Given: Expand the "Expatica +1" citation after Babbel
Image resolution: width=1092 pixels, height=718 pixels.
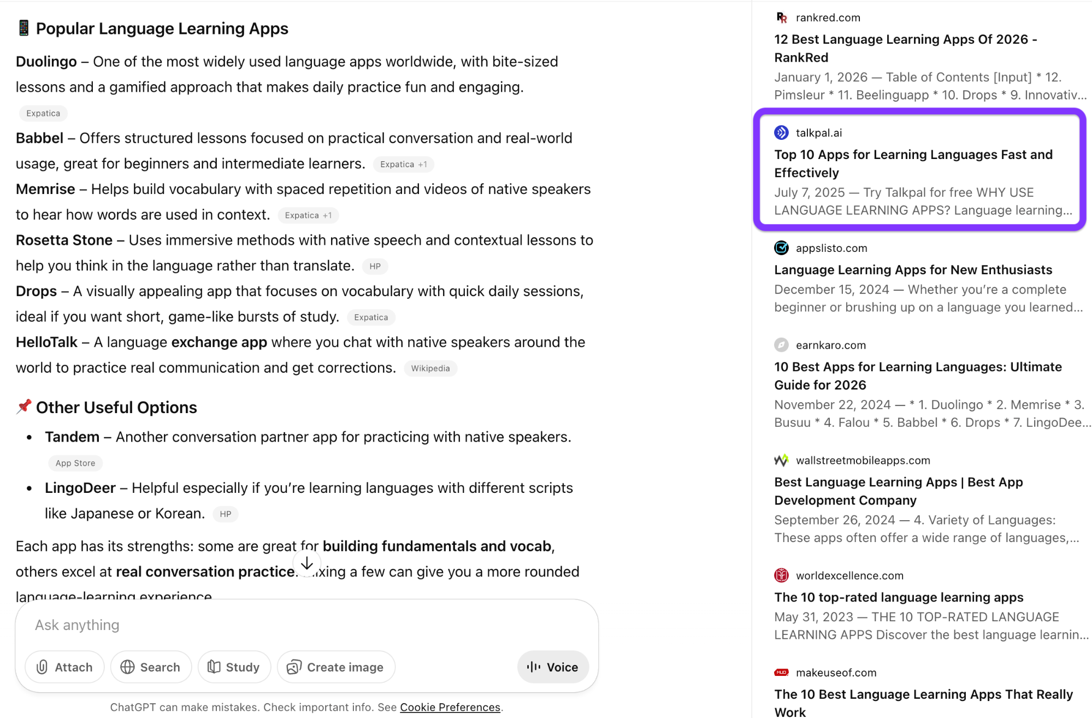Looking at the screenshot, I should [403, 164].
